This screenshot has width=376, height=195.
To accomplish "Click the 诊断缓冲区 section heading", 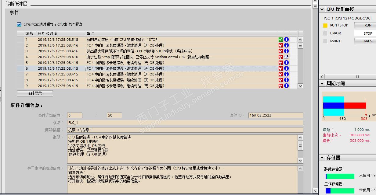I will pos(17,3).
